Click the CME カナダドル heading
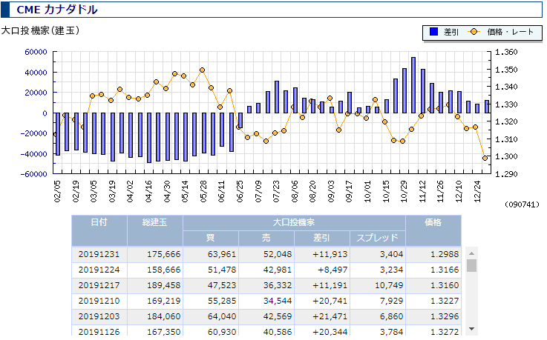547x340 pixels. coord(57,10)
